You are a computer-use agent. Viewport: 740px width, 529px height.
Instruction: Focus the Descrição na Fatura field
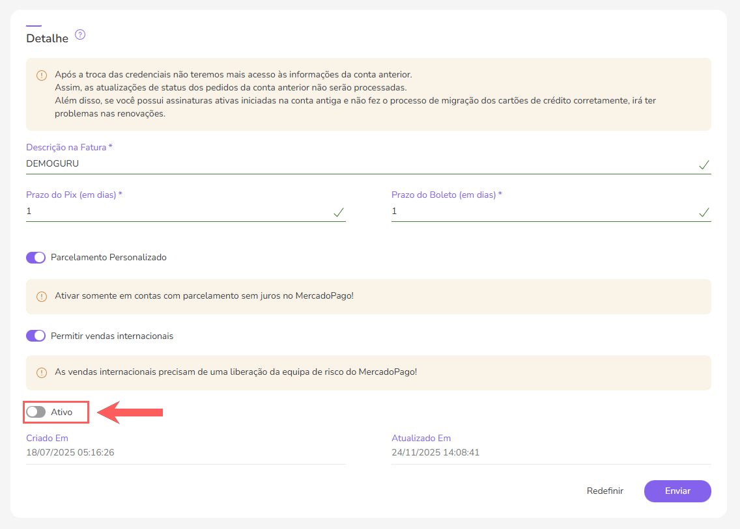click(x=352, y=164)
